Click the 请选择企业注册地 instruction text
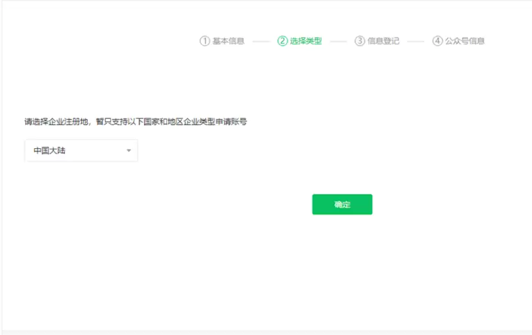The height and width of the screenshot is (335, 532). [136, 122]
